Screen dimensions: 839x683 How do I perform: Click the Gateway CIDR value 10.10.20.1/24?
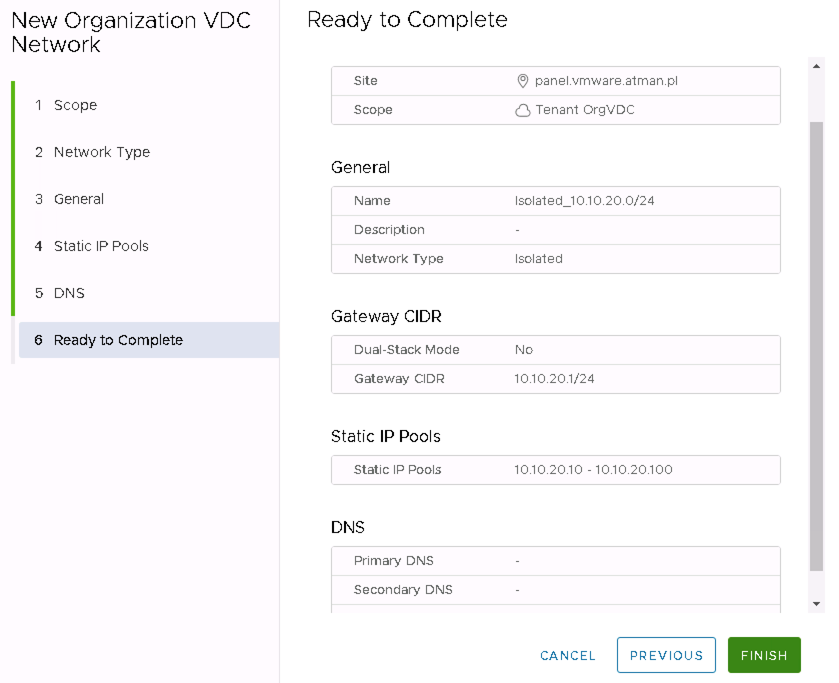(x=554, y=379)
